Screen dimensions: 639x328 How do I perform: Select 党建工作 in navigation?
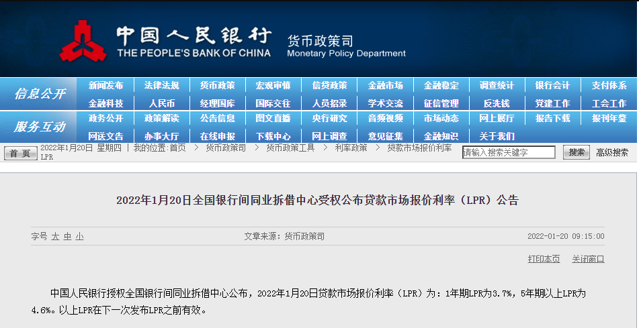[x=552, y=103]
